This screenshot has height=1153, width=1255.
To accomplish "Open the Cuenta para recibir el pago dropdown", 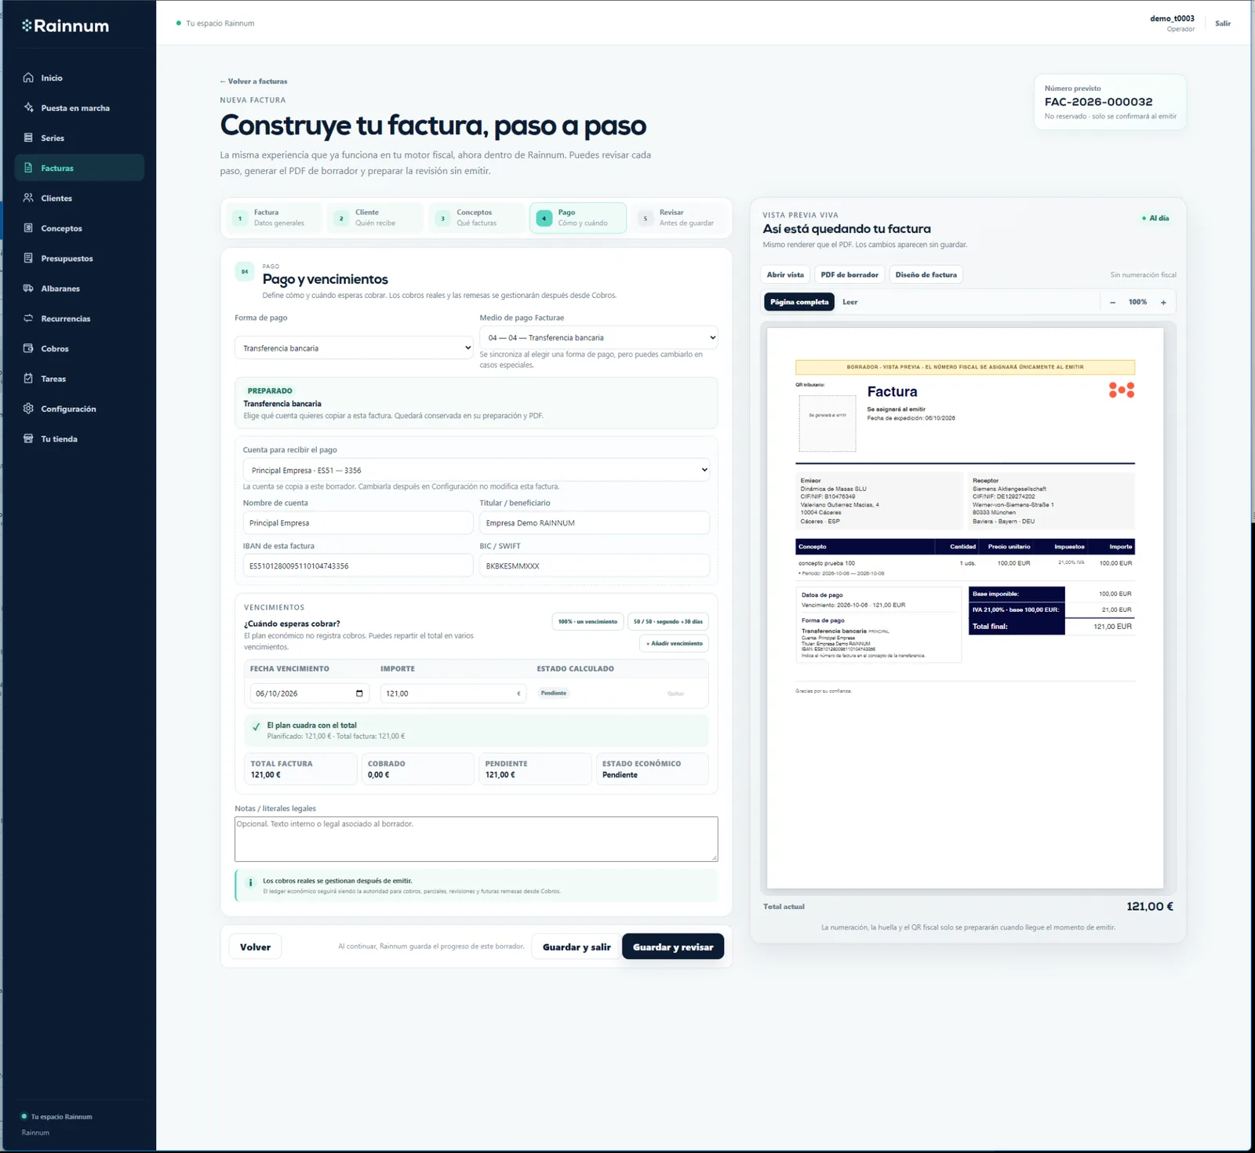I will pyautogui.click(x=476, y=470).
